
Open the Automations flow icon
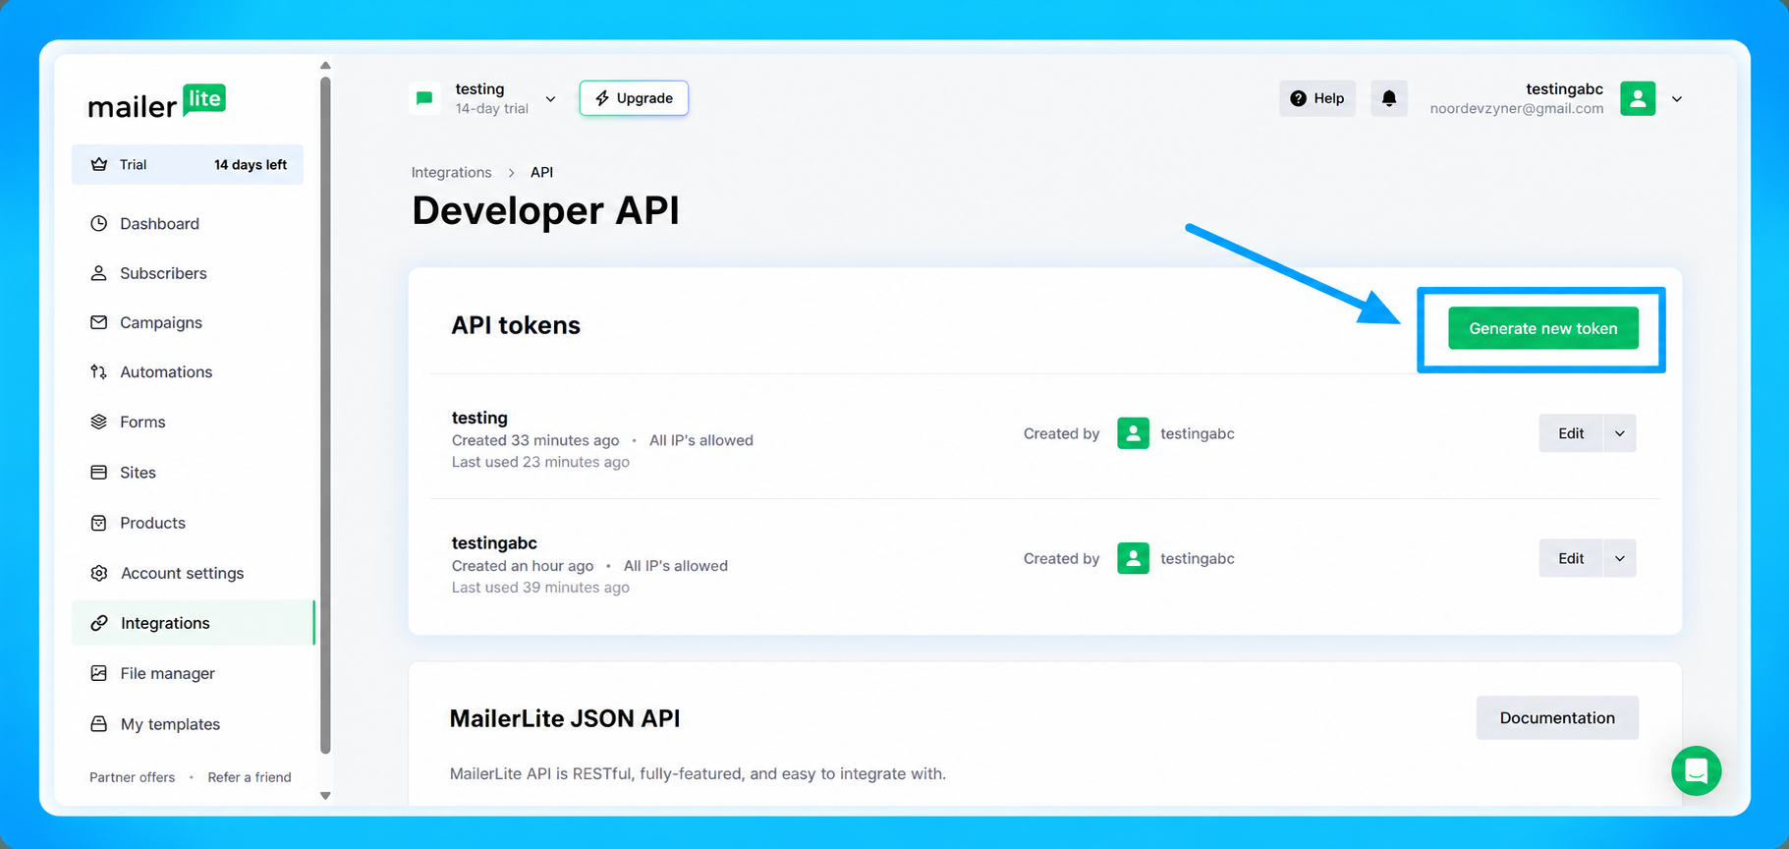98,371
